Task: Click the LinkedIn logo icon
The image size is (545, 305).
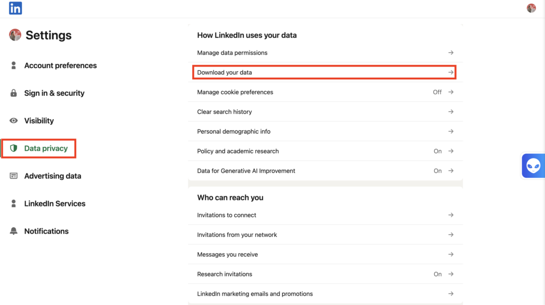Action: point(15,8)
